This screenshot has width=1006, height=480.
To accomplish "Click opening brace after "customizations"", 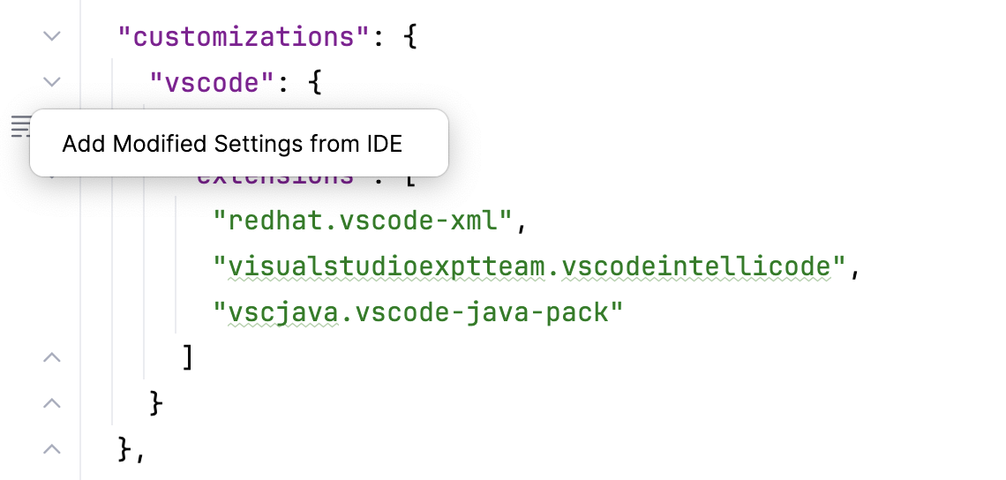I will 410,37.
